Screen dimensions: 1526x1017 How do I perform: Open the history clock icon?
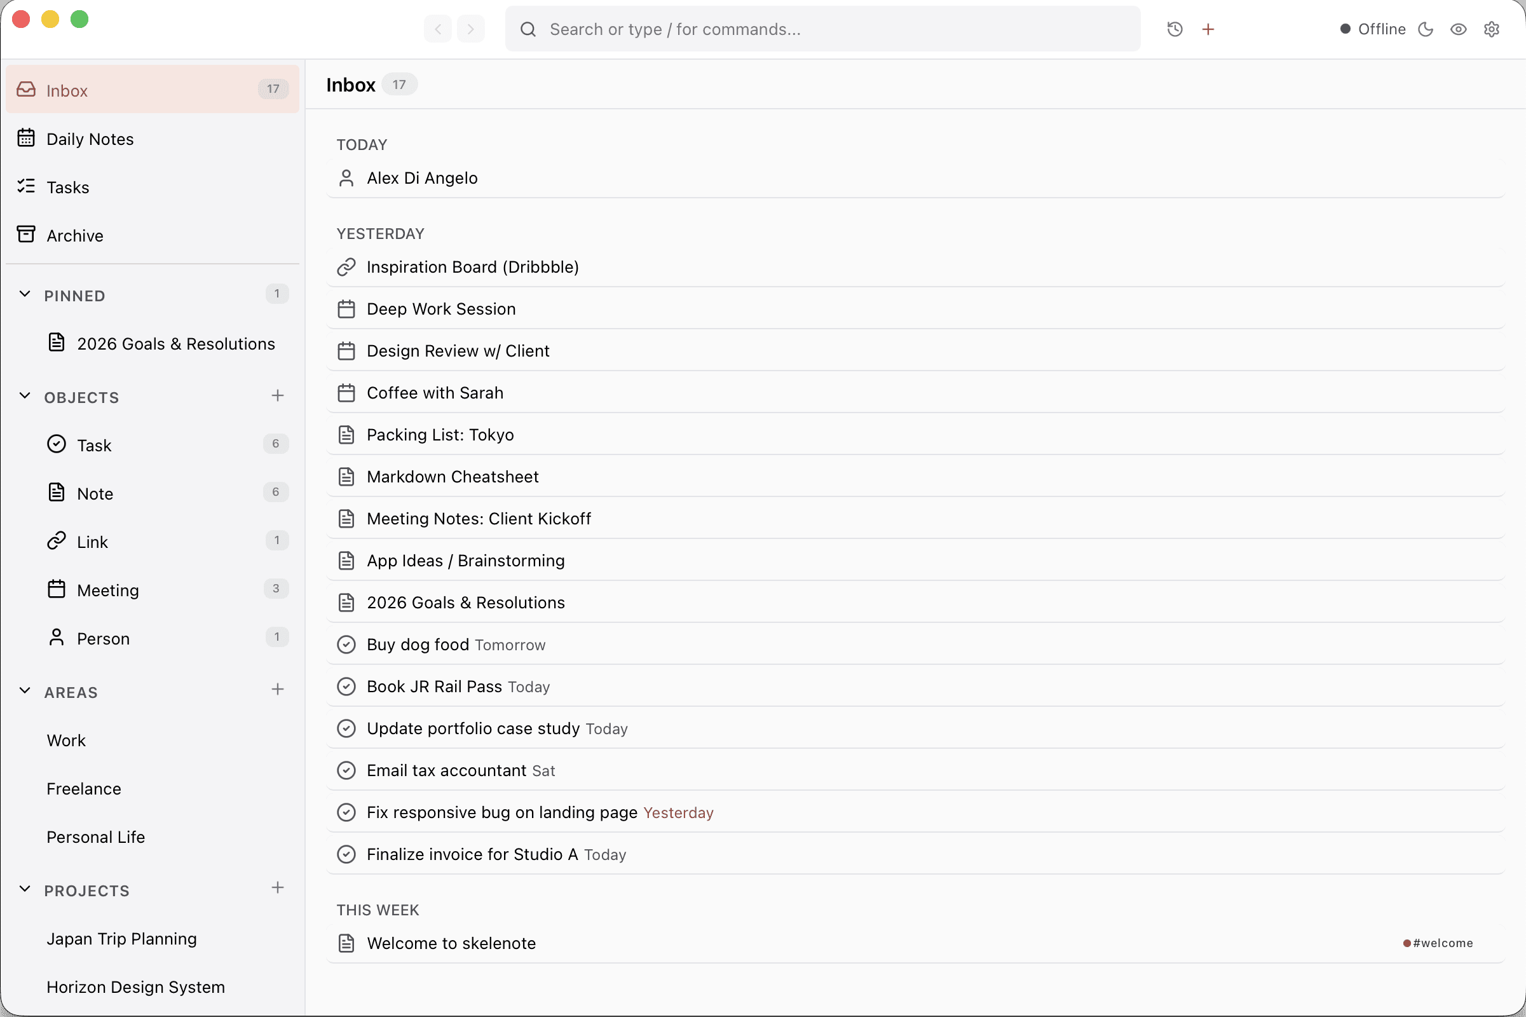click(x=1175, y=29)
